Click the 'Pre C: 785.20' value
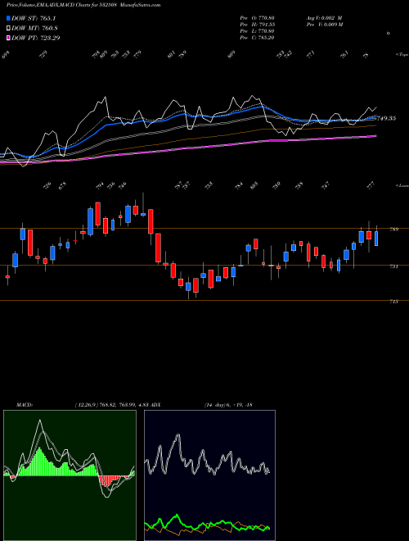 click(x=257, y=38)
